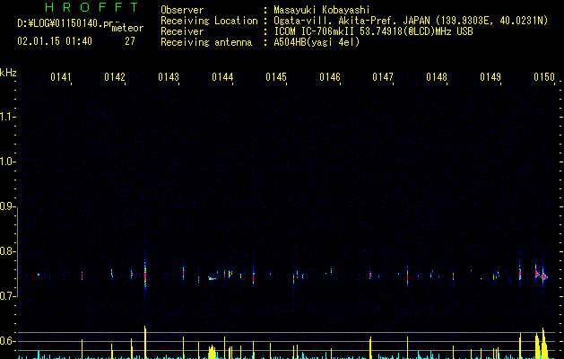Click the 'Receiver' field label

(x=182, y=31)
